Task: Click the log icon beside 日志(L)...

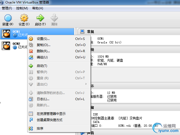Action: [31, 99]
